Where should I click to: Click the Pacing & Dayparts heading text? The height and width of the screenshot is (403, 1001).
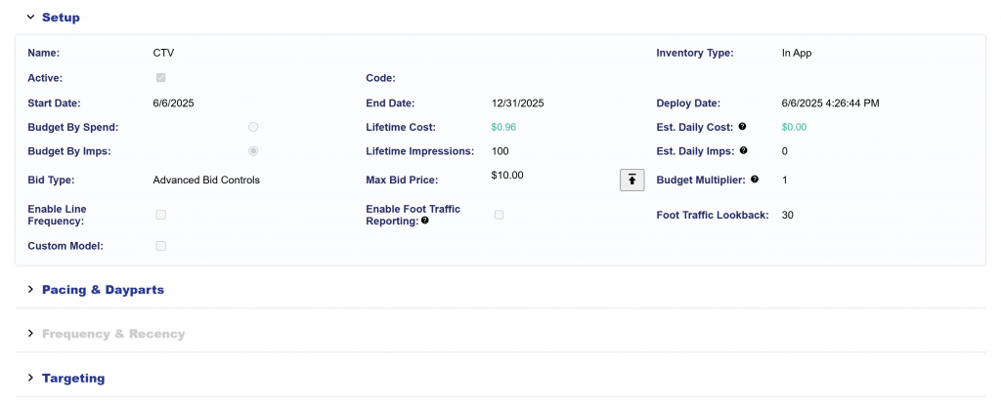click(x=103, y=290)
